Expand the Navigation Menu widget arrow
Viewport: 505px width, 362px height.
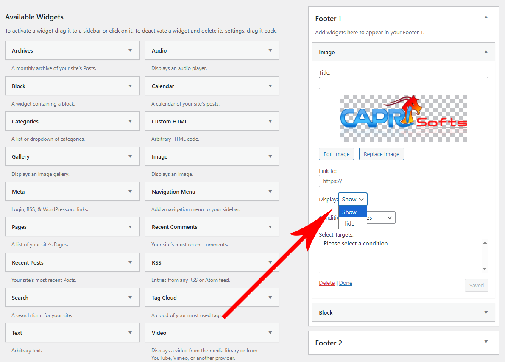click(x=270, y=191)
